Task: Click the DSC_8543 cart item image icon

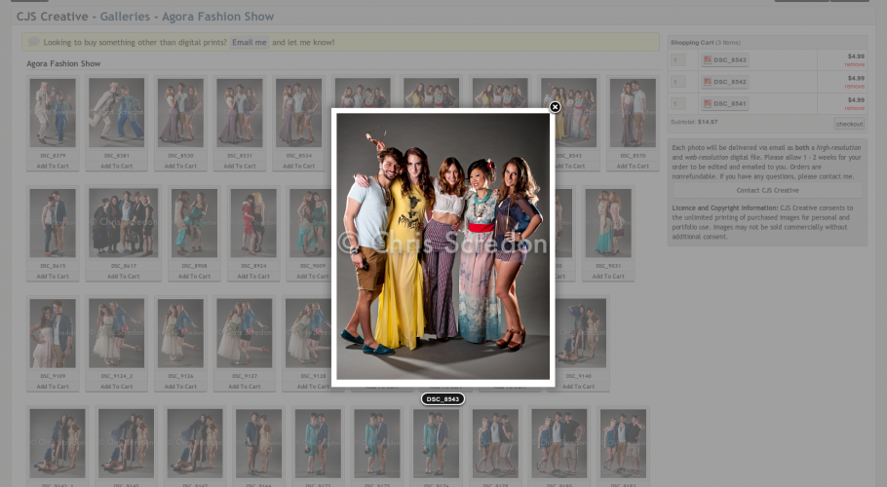Action: point(709,60)
